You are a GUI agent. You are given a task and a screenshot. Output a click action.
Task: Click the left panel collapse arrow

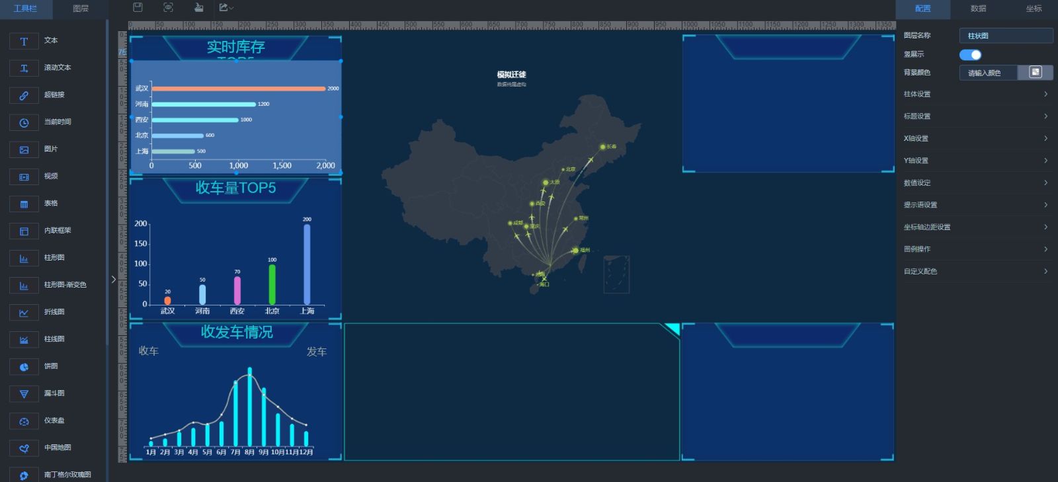pyautogui.click(x=113, y=280)
